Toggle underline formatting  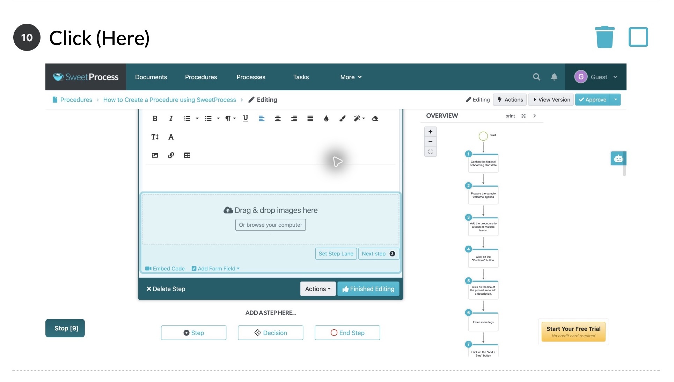click(246, 119)
